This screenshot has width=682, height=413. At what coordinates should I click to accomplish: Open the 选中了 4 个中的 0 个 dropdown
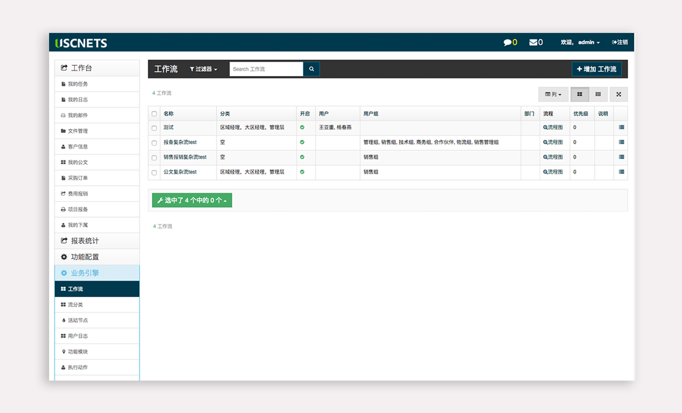pos(192,201)
